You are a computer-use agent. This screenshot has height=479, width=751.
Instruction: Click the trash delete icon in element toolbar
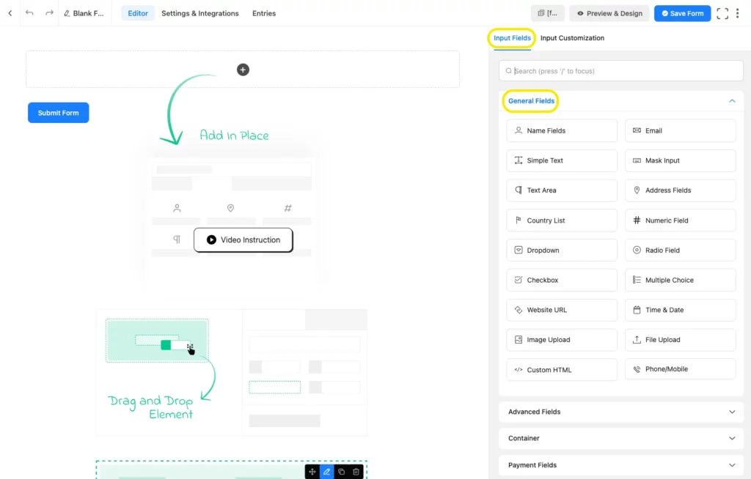tap(356, 472)
